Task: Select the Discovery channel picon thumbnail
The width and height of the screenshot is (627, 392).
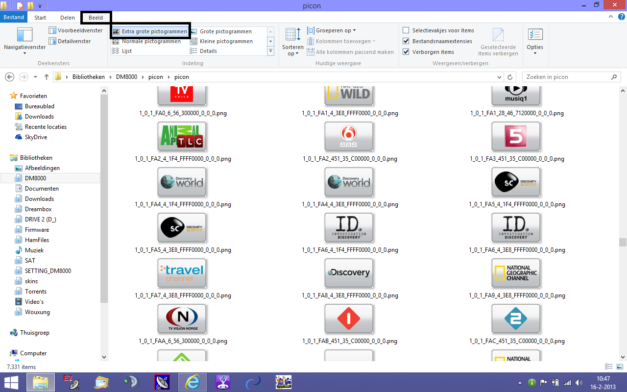Action: pyautogui.click(x=349, y=274)
